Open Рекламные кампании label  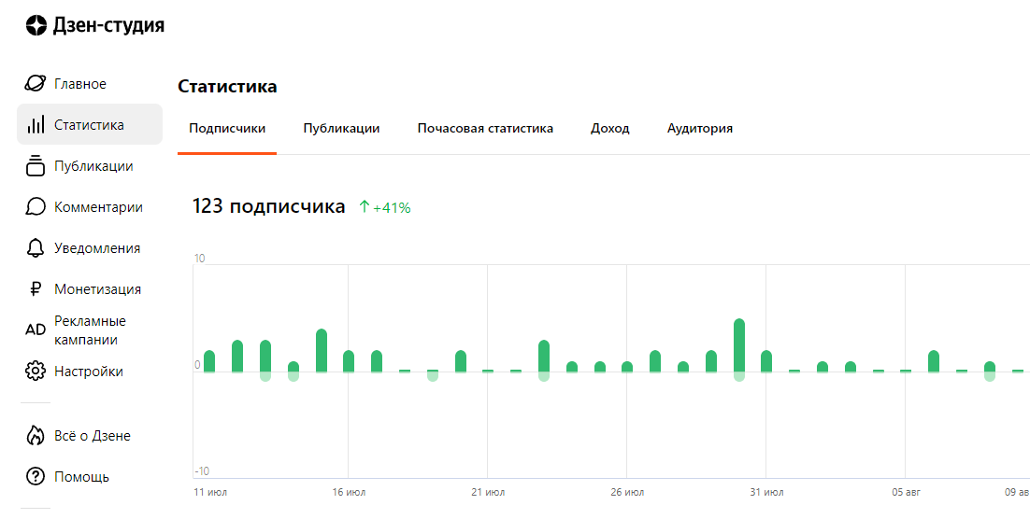pyautogui.click(x=90, y=330)
